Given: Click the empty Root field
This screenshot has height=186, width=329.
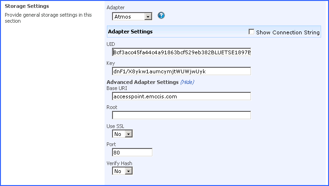Looking at the screenshot, I should [181, 115].
